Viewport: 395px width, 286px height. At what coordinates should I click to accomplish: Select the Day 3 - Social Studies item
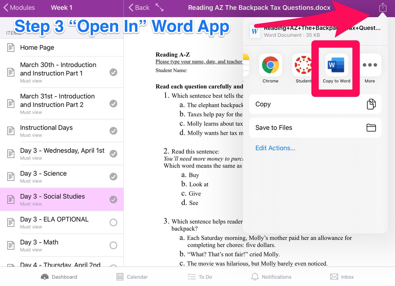pos(62,199)
